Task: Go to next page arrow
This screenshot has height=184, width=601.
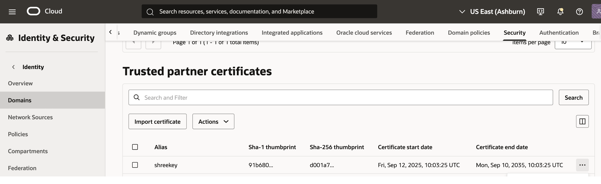Action: coord(153,44)
